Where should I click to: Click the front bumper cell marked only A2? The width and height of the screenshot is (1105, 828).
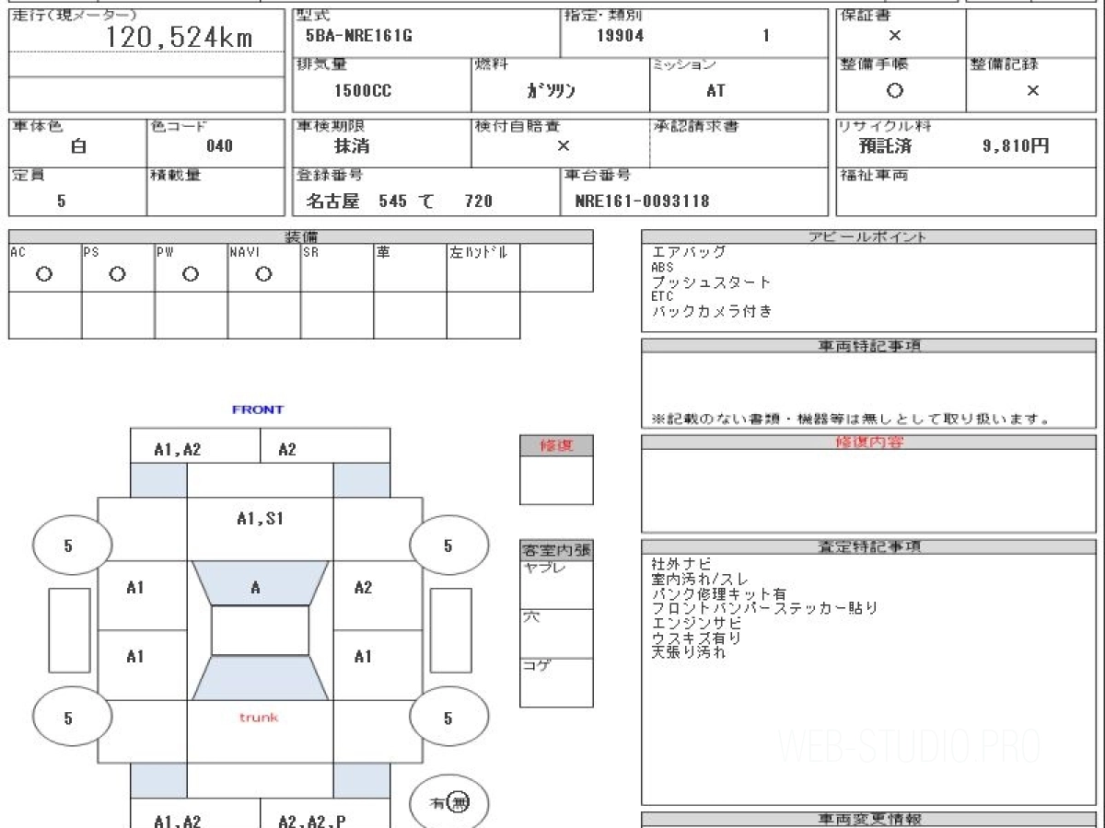point(325,446)
